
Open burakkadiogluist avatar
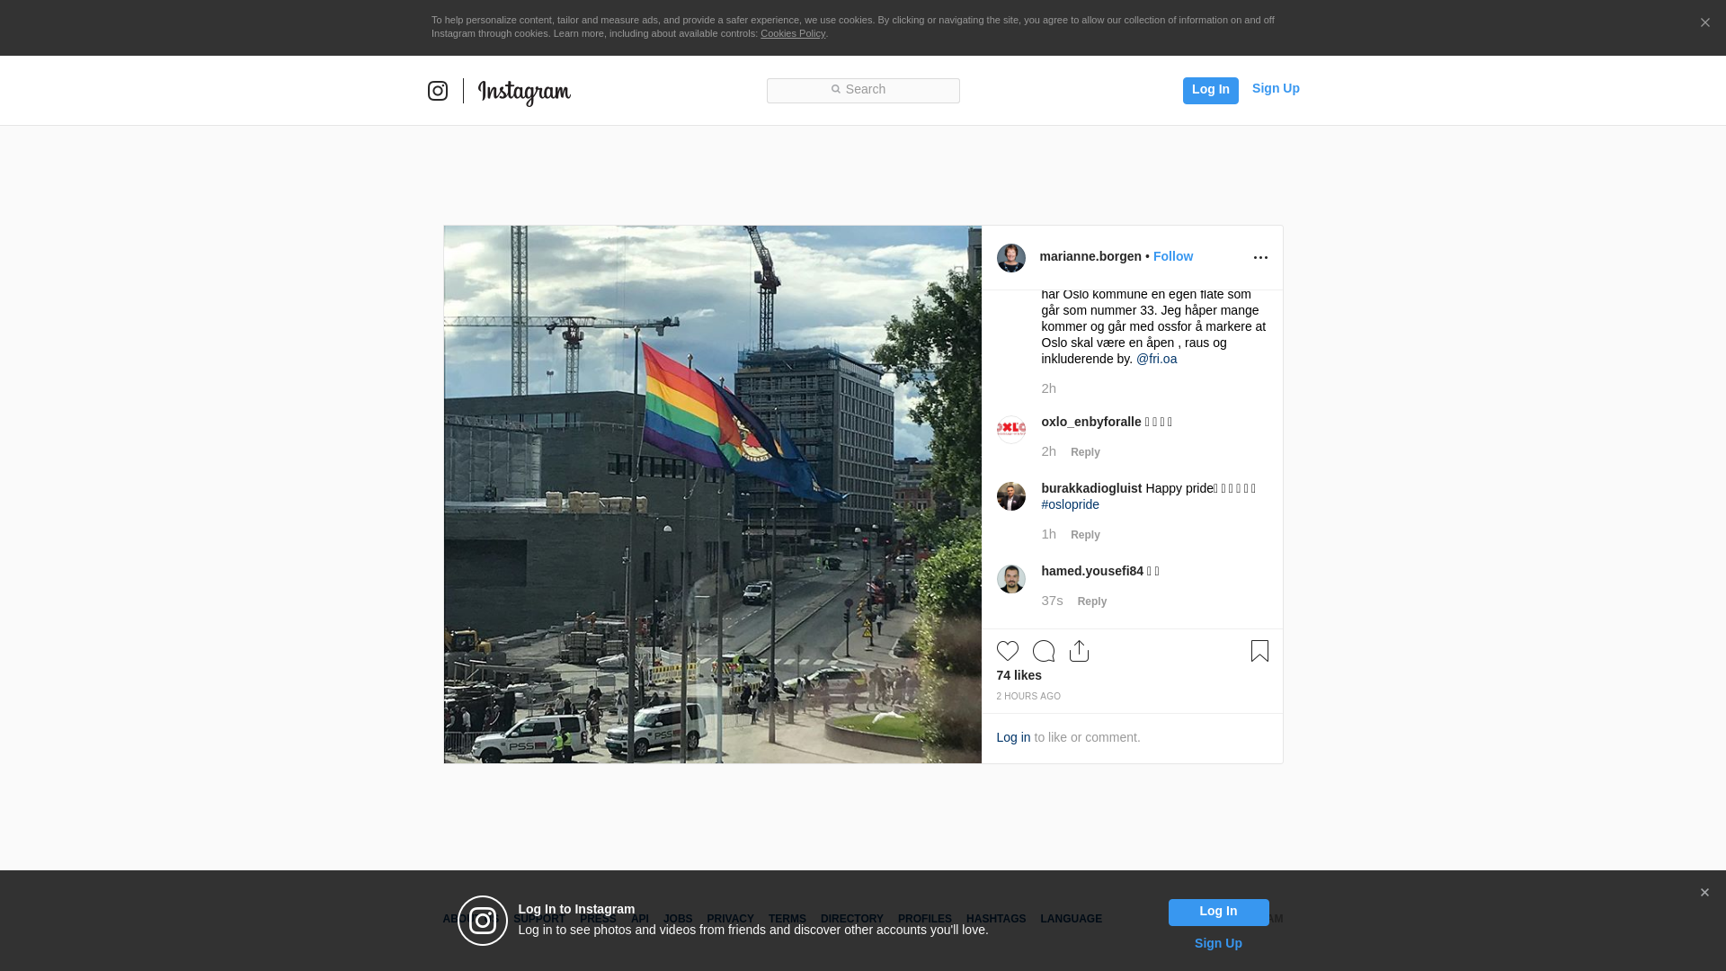point(1011,496)
